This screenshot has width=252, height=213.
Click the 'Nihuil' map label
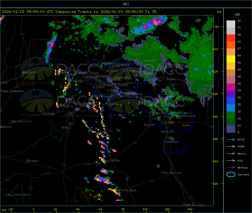click(x=66, y=128)
